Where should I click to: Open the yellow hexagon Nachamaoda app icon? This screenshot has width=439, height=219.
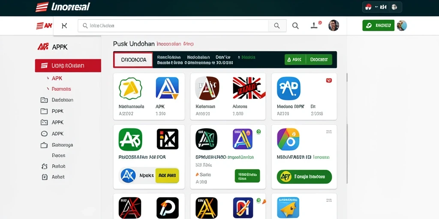(x=130, y=89)
